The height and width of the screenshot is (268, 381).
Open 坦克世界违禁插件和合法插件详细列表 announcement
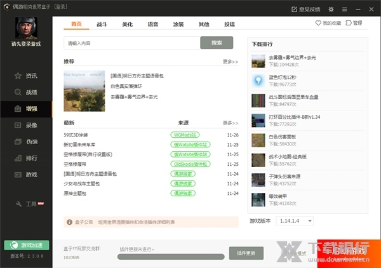click(137, 222)
